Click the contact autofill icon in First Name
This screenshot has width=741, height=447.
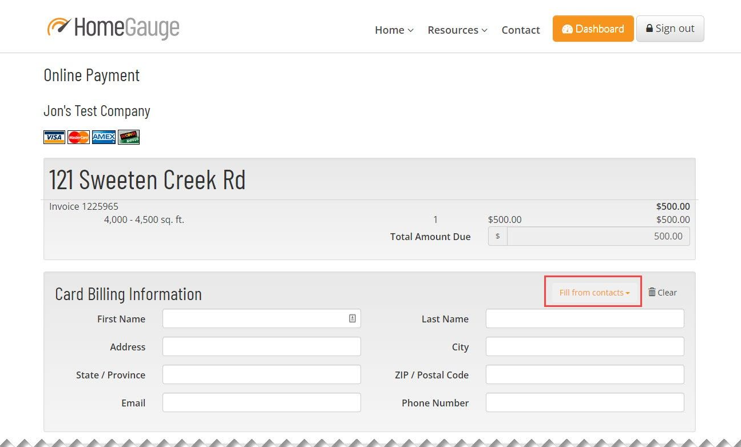coord(352,319)
